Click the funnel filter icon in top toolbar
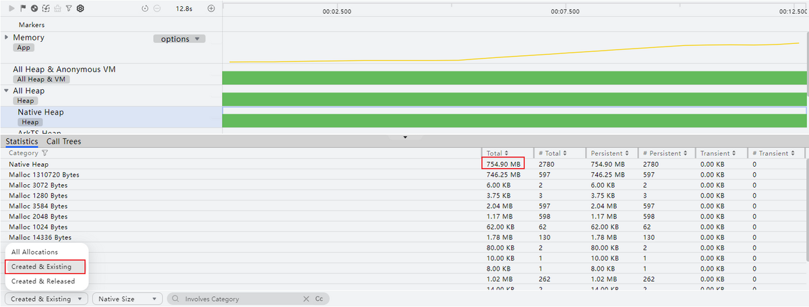Image resolution: width=809 pixels, height=307 pixels. (x=68, y=8)
